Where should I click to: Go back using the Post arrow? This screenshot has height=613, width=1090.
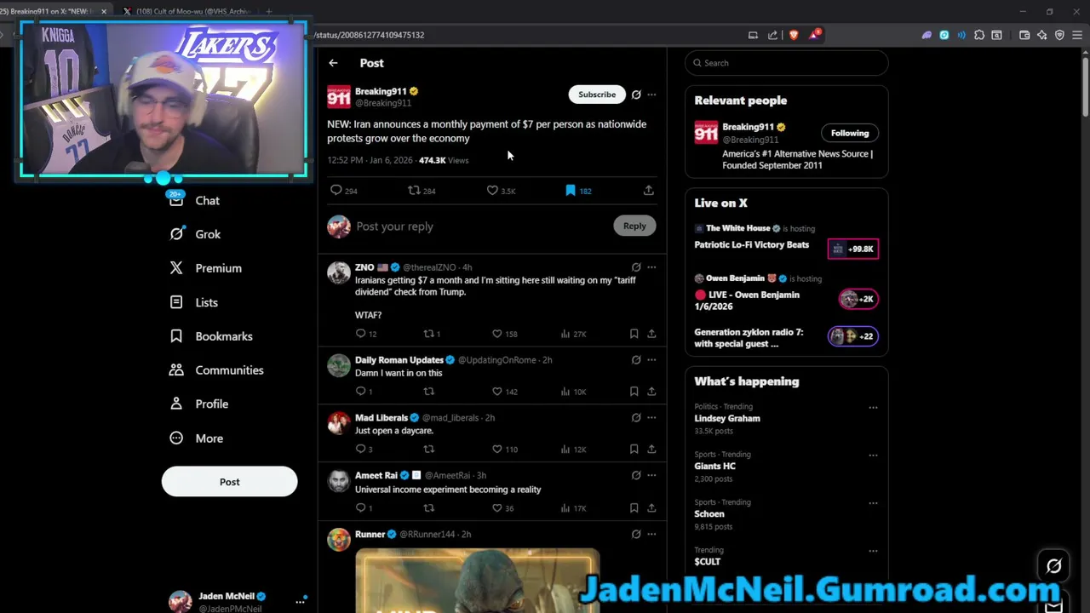point(333,63)
